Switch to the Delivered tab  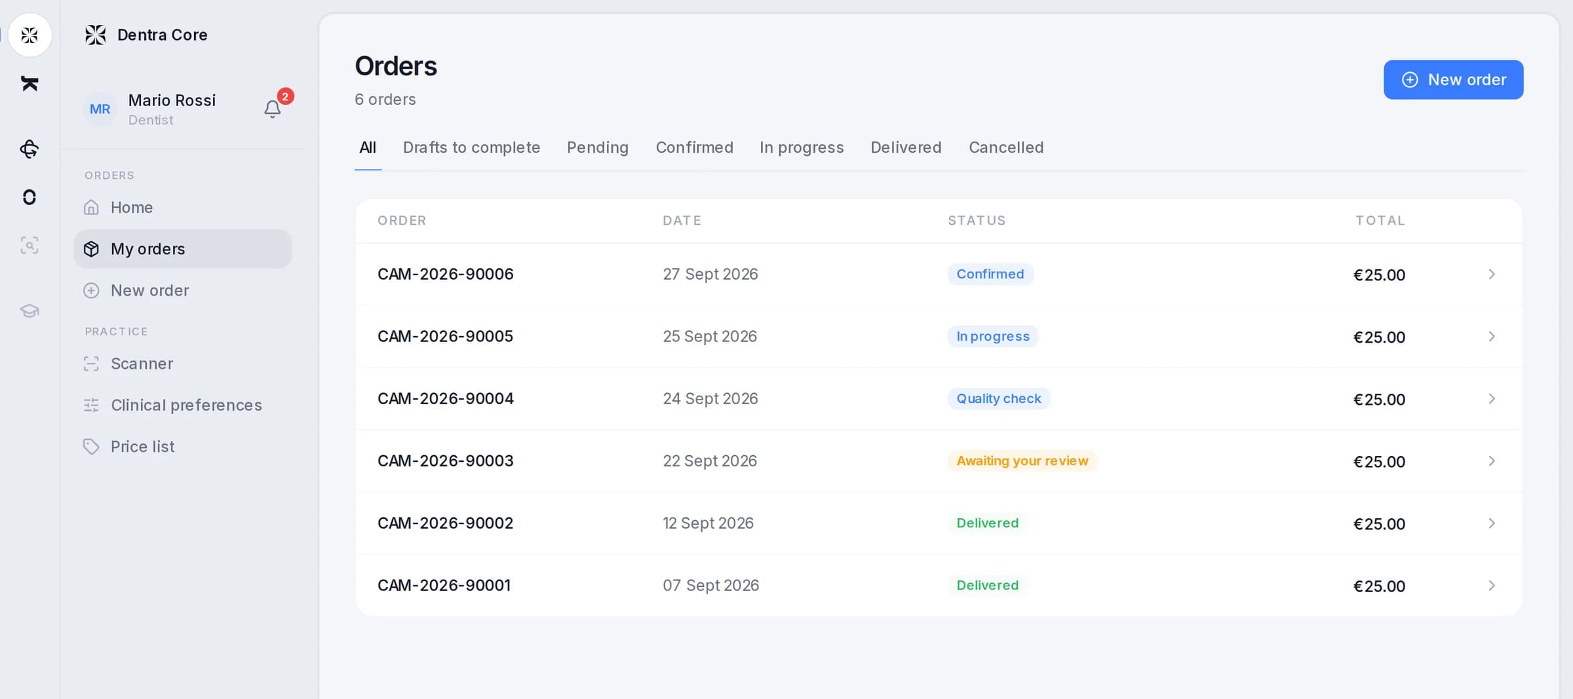click(x=906, y=147)
